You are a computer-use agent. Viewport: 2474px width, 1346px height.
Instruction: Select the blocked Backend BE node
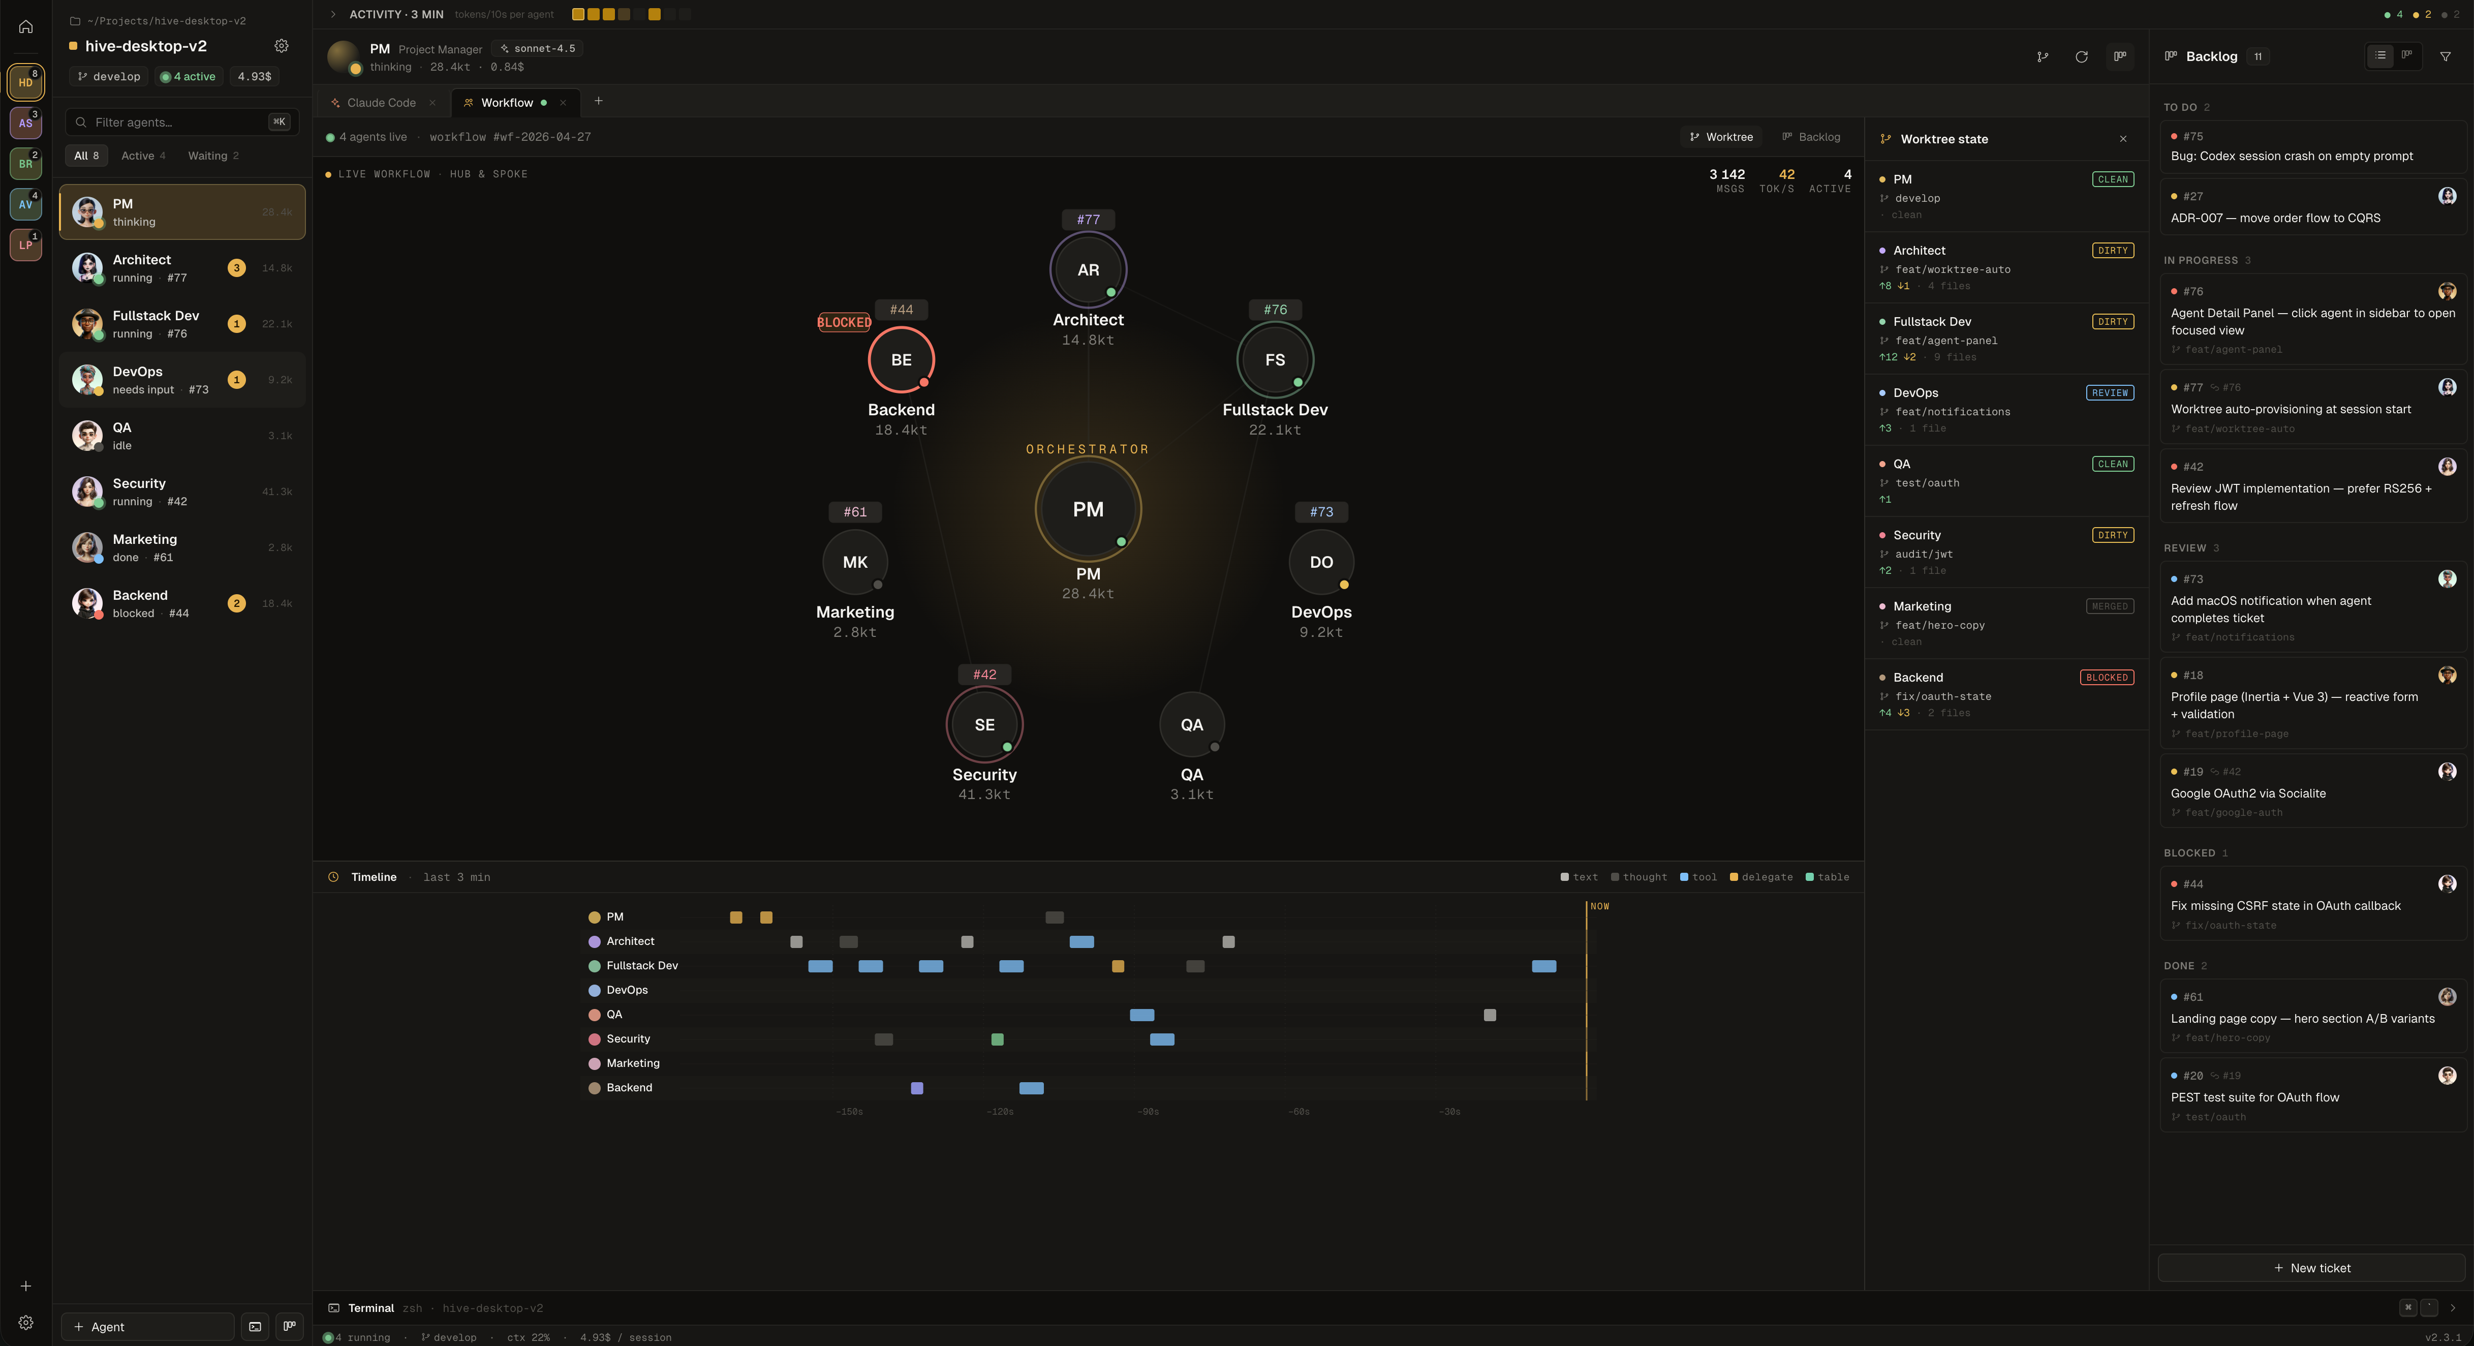(x=901, y=360)
